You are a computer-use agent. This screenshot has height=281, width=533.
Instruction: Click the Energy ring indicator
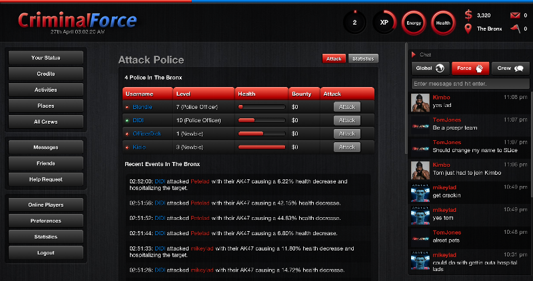pos(414,23)
